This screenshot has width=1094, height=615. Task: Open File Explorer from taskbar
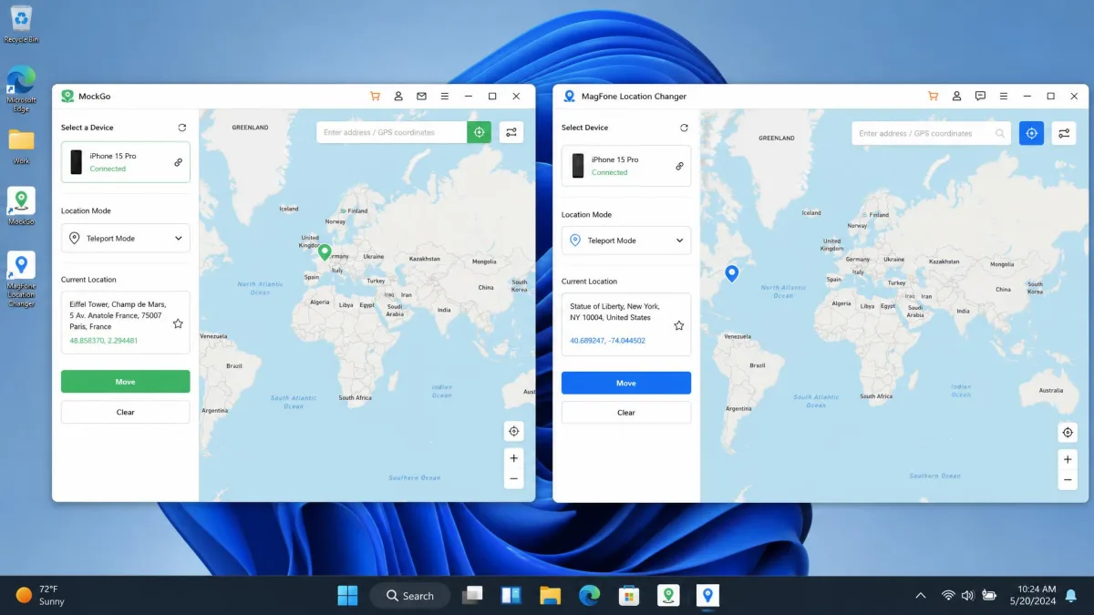pyautogui.click(x=550, y=596)
